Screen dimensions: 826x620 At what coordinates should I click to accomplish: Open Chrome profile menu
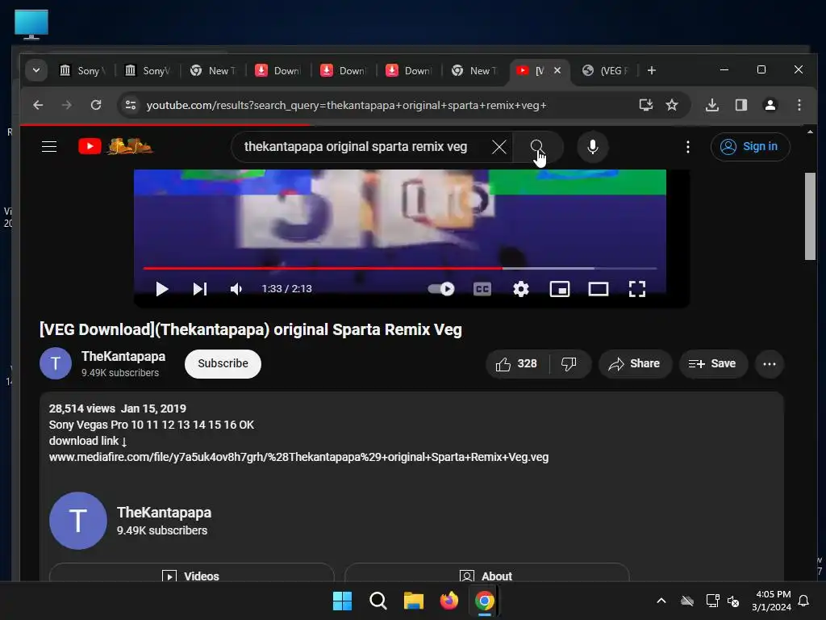pyautogui.click(x=770, y=105)
